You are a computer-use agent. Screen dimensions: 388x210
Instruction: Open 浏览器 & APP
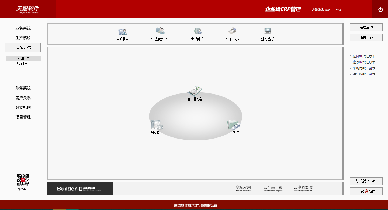tap(366, 181)
